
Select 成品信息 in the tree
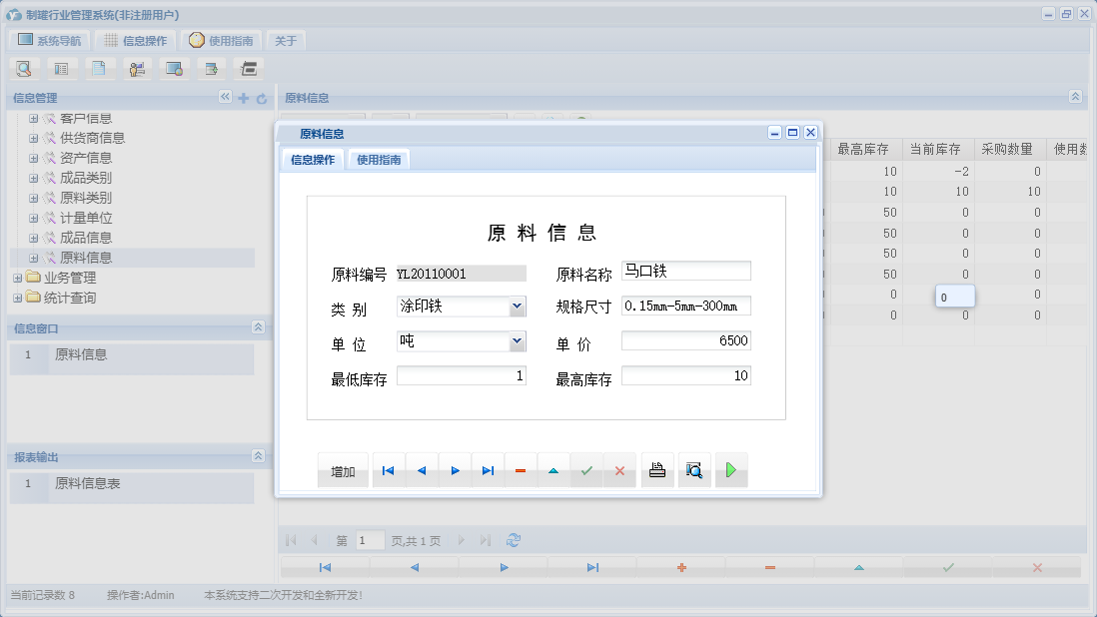point(86,239)
